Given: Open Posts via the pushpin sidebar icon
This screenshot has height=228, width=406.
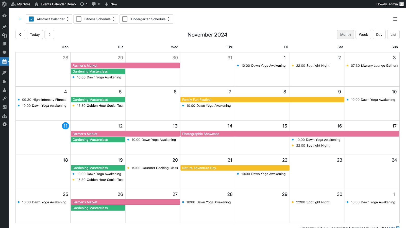Looking at the screenshot, I should 4,27.
